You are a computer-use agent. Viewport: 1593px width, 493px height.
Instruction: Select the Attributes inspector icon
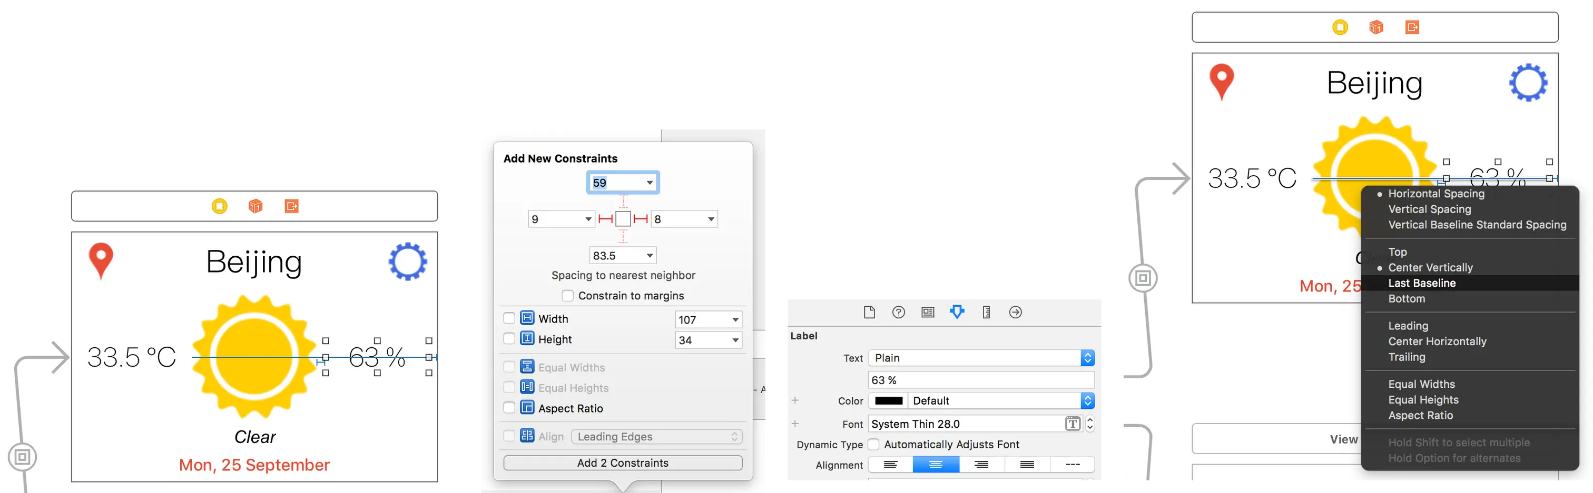pyautogui.click(x=958, y=312)
